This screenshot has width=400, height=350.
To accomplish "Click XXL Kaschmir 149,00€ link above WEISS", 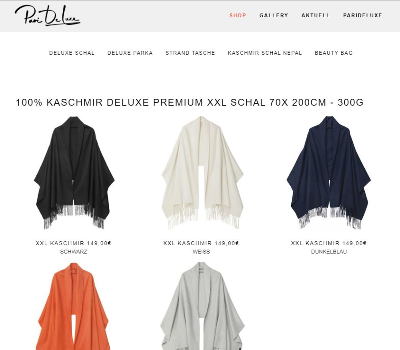I will (201, 243).
